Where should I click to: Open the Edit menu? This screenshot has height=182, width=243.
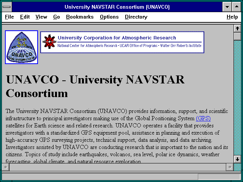[25, 17]
